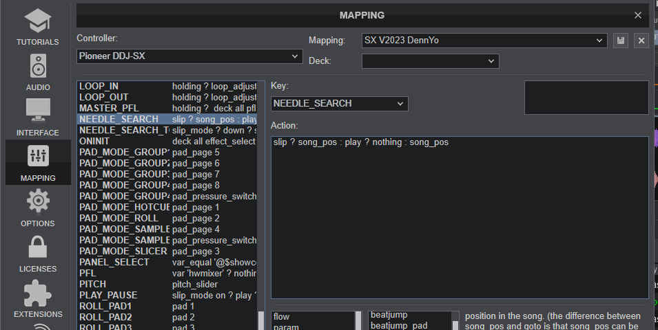This screenshot has width=658, height=330.
Task: Select the PAD_MODE_HOTCUE mapping row
Action: (x=167, y=208)
